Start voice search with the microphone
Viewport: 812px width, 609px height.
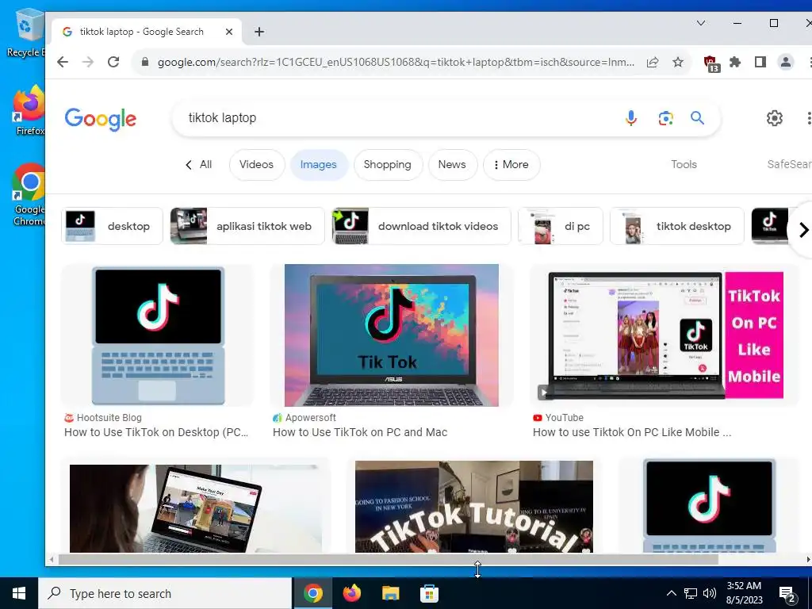click(x=630, y=118)
